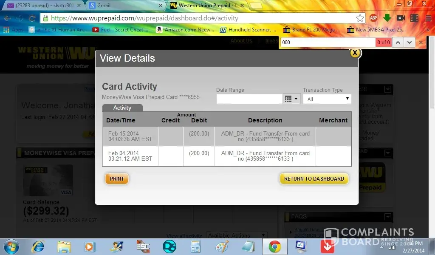Click the green download arrow extension

(x=387, y=18)
